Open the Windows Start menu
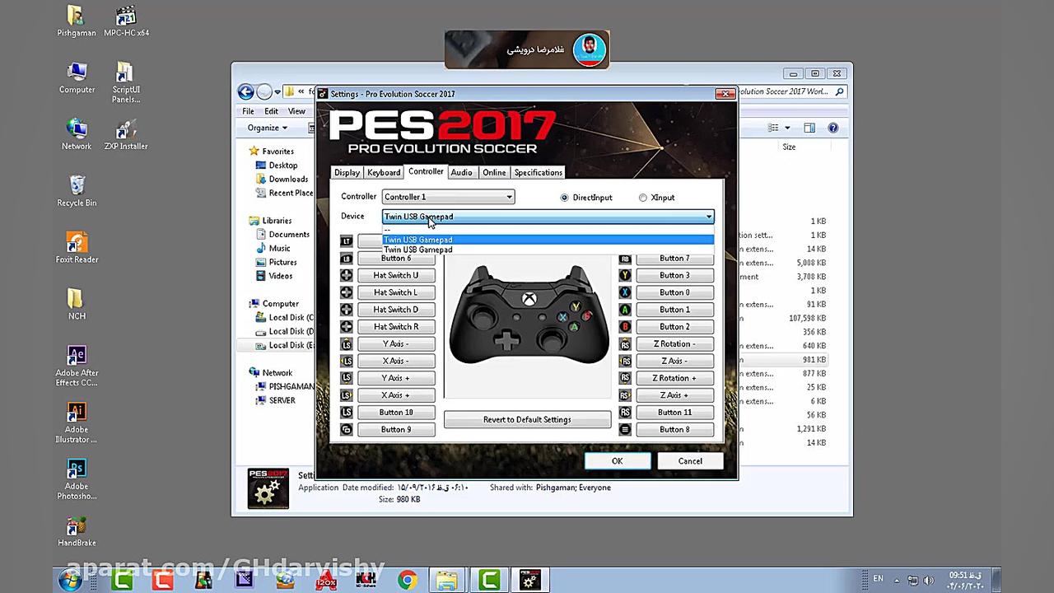Screen dimensions: 1054x593 69,581
